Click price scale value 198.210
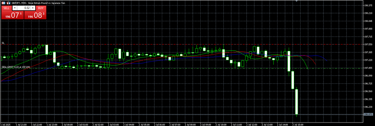The image size is (375, 126). point(368,13)
